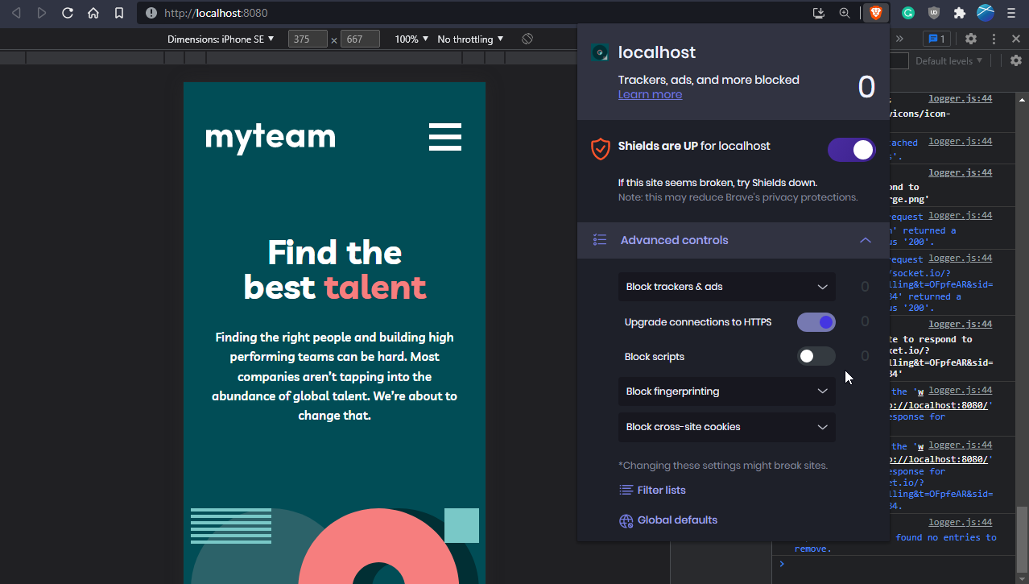
Task: Open the extensions puzzle menu
Action: click(x=960, y=13)
